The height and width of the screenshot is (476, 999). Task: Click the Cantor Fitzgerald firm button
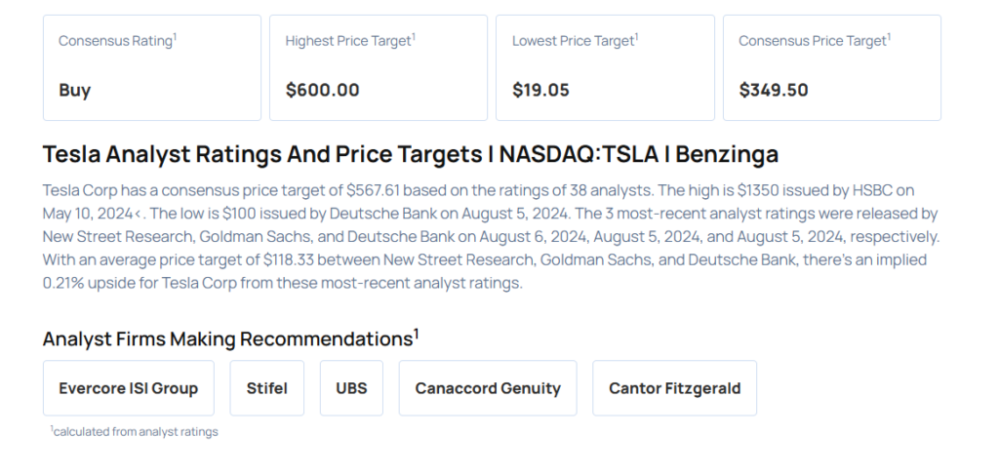674,388
